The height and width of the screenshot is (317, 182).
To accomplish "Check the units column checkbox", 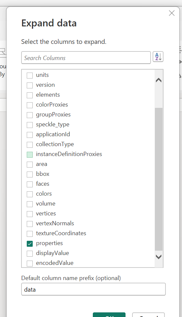I will tap(30, 76).
